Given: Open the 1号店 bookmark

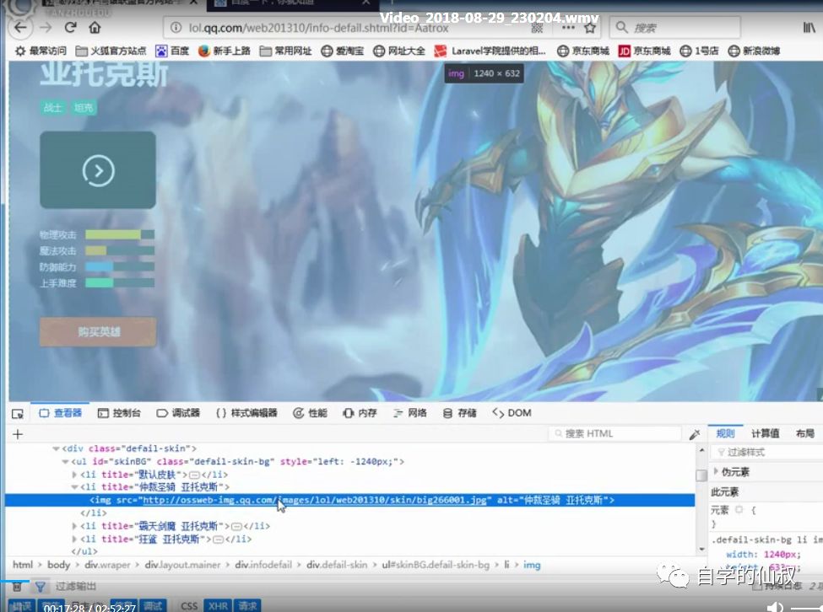Looking at the screenshot, I should pos(699,51).
